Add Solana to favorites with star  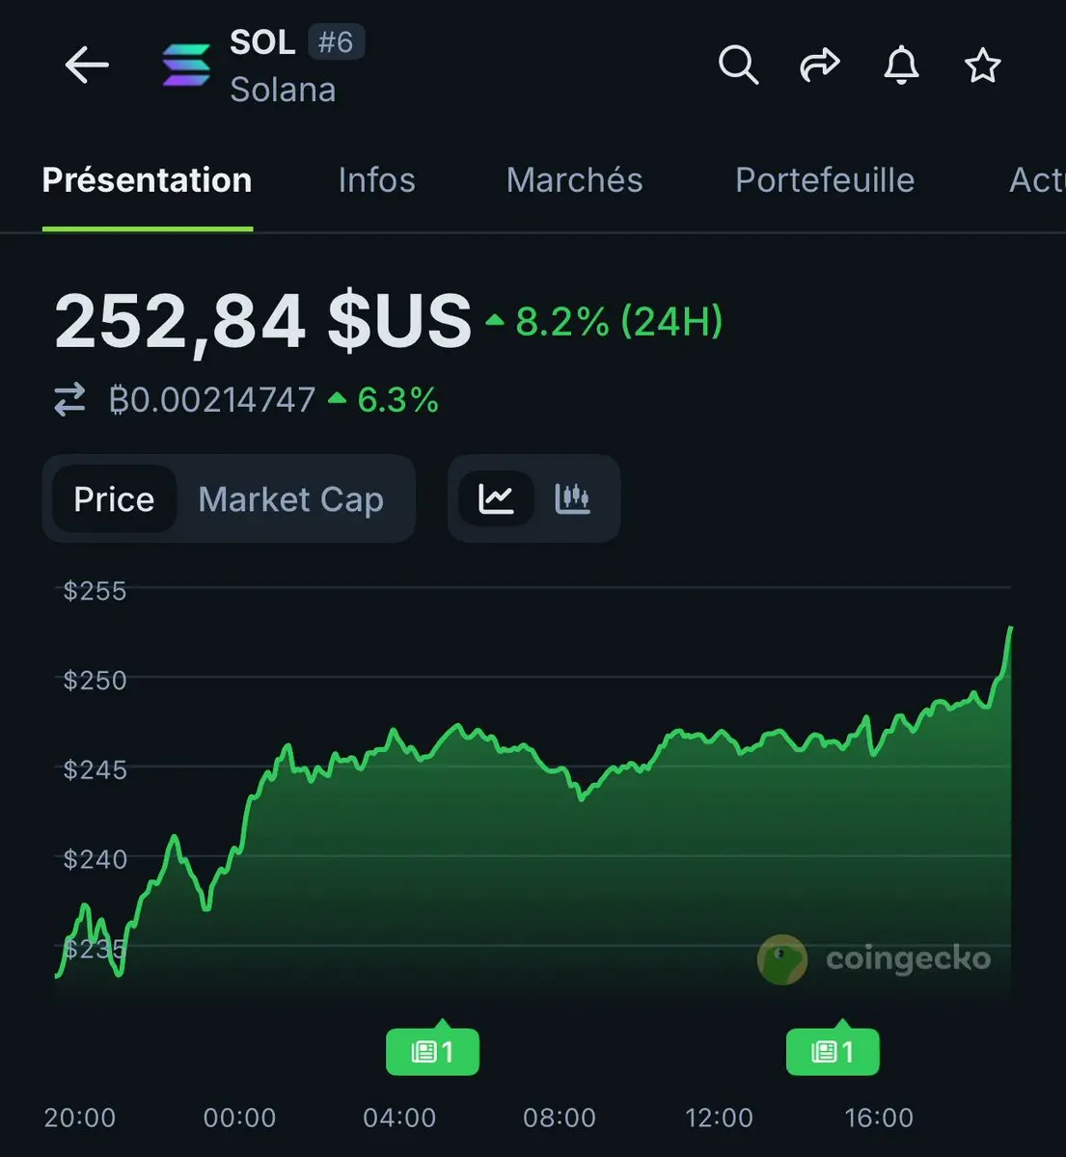coord(982,66)
